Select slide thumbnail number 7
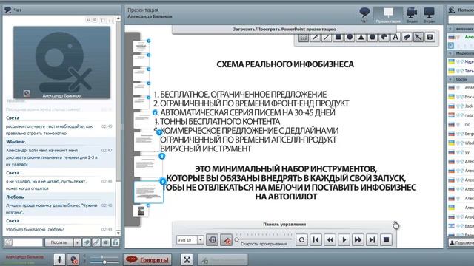Image resolution: width=474 pixels, height=266 pixels. (x=146, y=142)
